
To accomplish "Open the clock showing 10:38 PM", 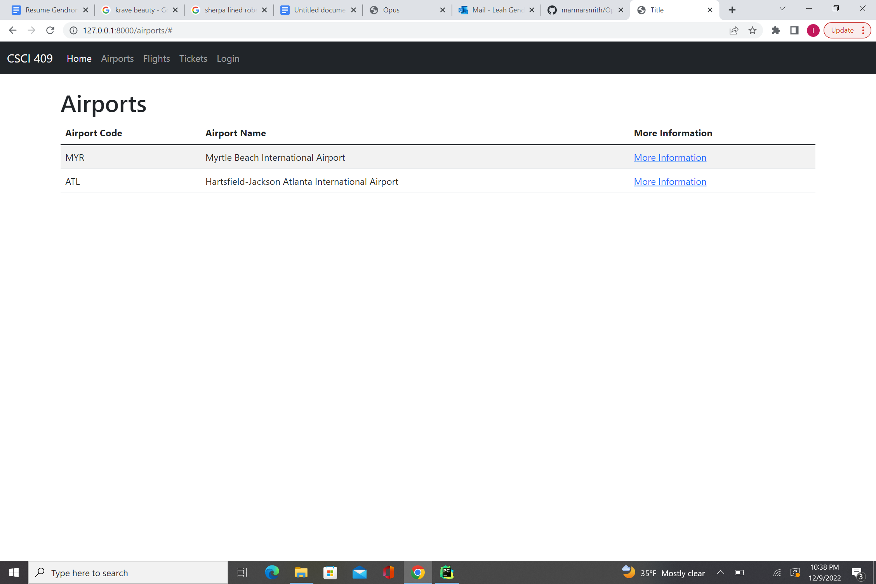I will 824,572.
